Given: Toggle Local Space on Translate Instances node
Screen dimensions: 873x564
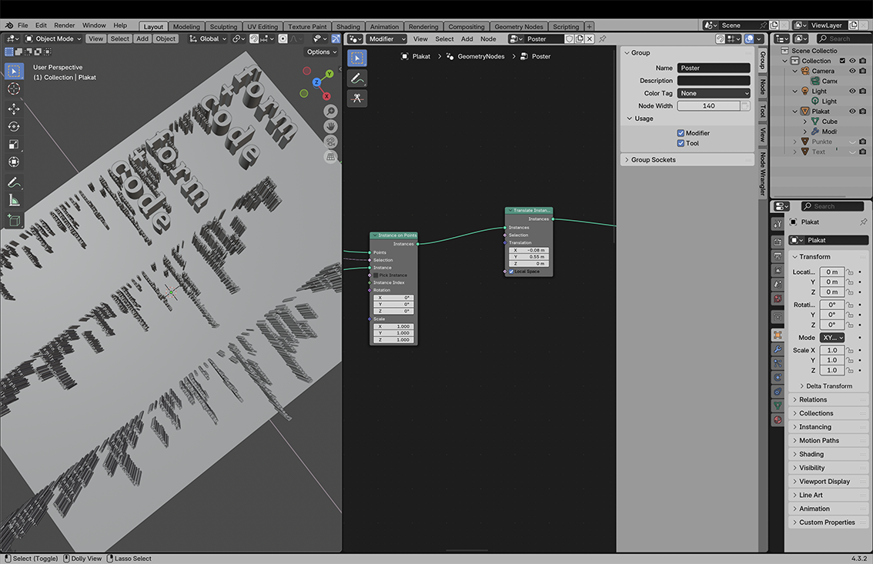Looking at the screenshot, I should pyautogui.click(x=511, y=272).
